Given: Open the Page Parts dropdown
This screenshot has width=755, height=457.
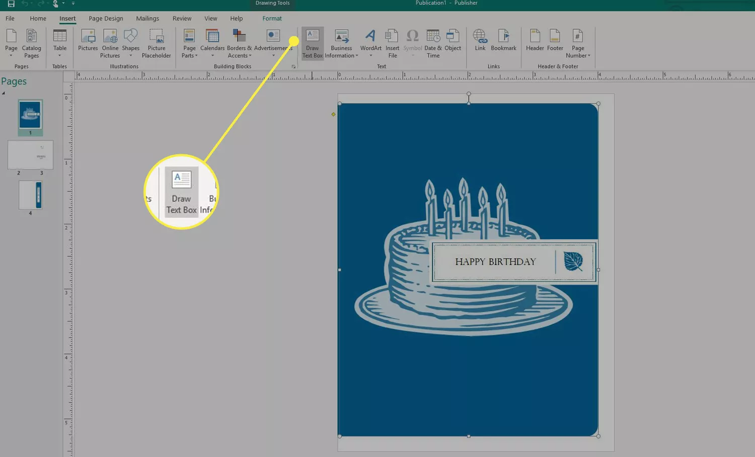Looking at the screenshot, I should (x=189, y=43).
